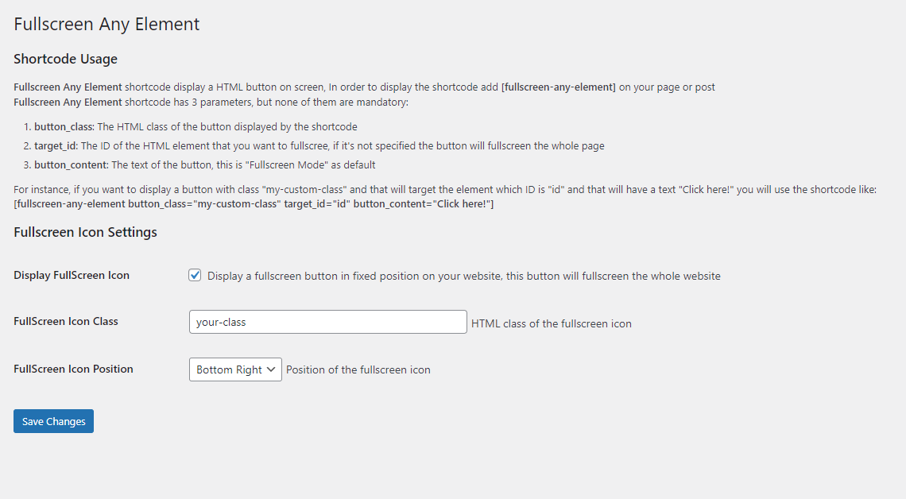Click the FullScreen Icon Position label
The image size is (906, 499).
73,368
